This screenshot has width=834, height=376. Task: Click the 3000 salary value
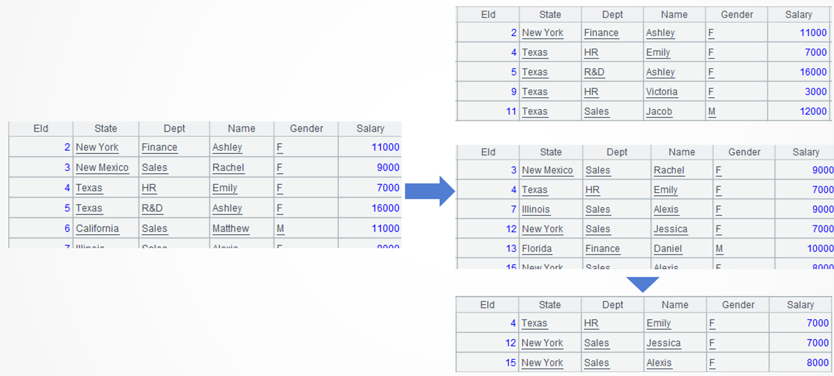(x=816, y=92)
